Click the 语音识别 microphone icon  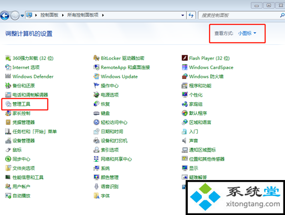pos(96,186)
